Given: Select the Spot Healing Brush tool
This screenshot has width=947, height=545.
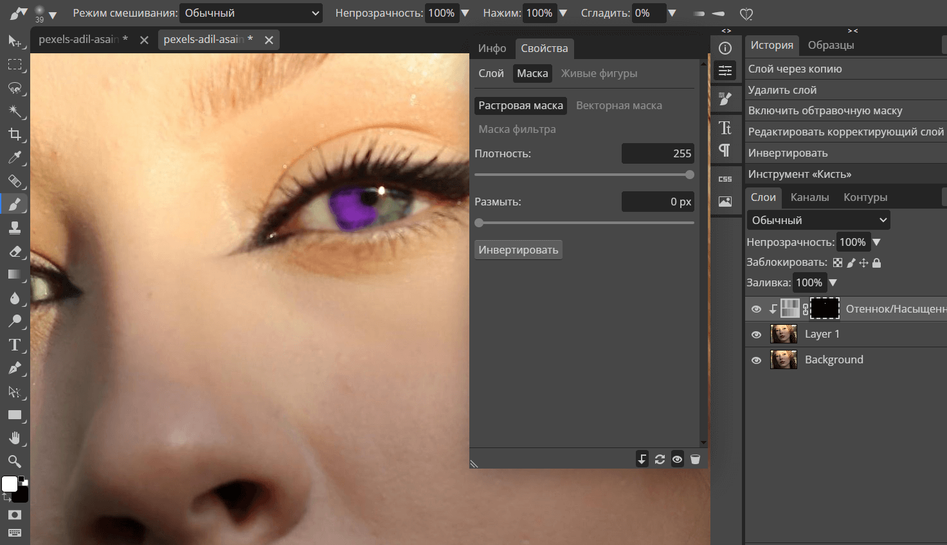Looking at the screenshot, I should [x=14, y=181].
